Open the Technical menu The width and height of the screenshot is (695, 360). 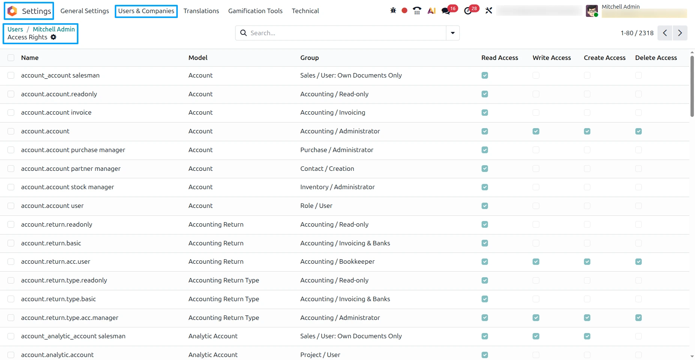click(x=305, y=11)
